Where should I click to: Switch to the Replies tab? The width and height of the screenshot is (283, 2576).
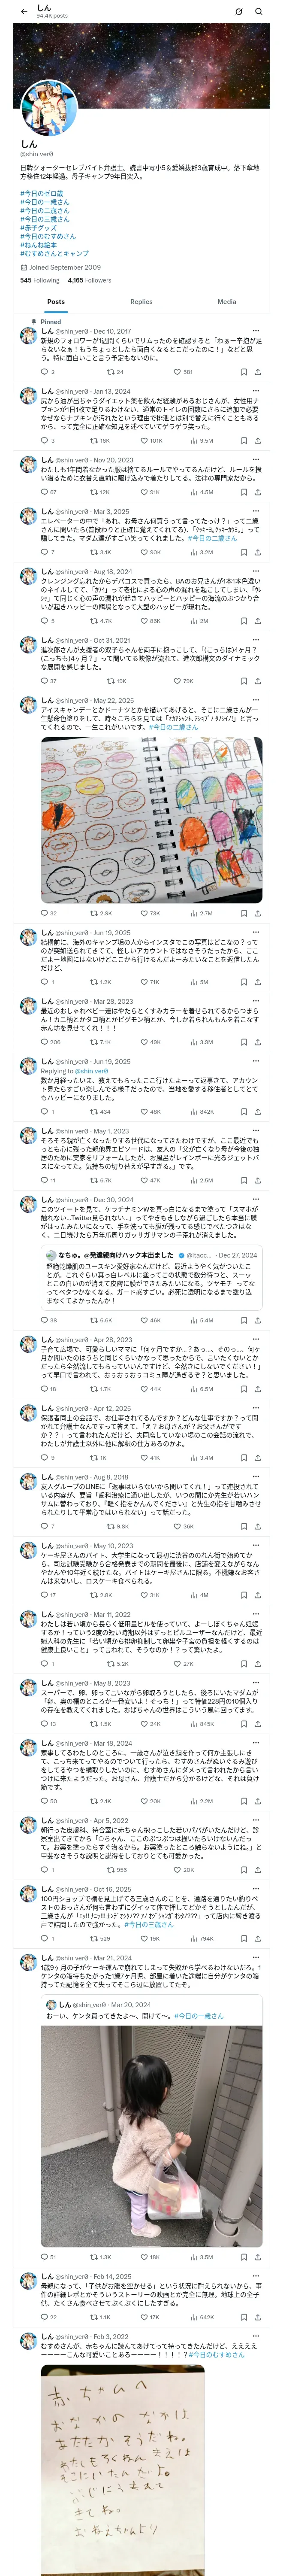click(x=141, y=301)
